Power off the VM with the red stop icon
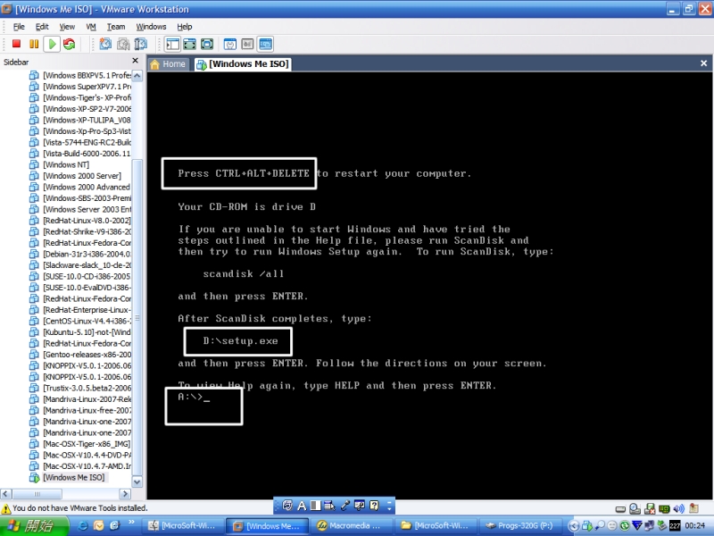Screen dimensions: 714x536 tap(16, 44)
